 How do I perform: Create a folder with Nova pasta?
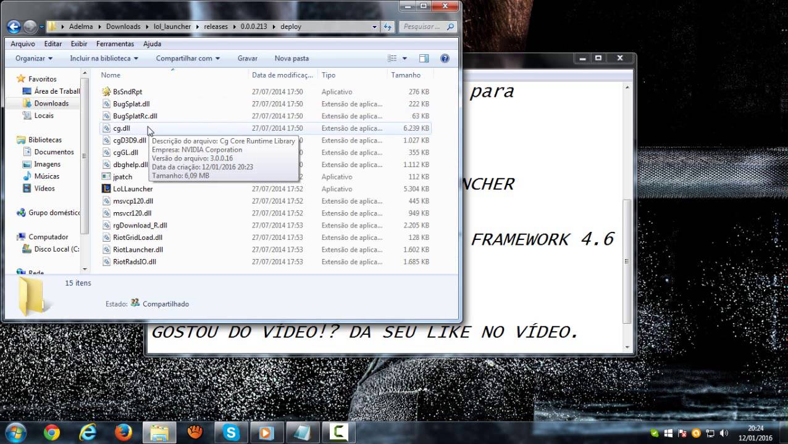[291, 58]
